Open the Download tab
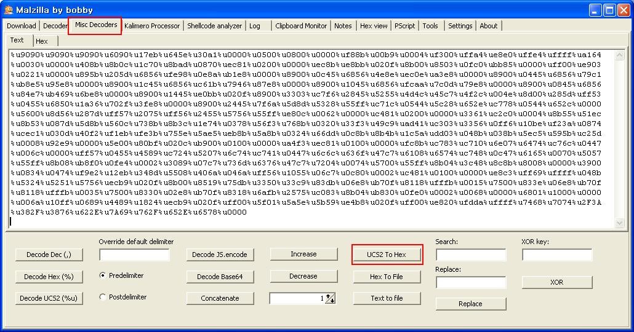Image resolution: width=634 pixels, height=332 pixels. [x=22, y=26]
